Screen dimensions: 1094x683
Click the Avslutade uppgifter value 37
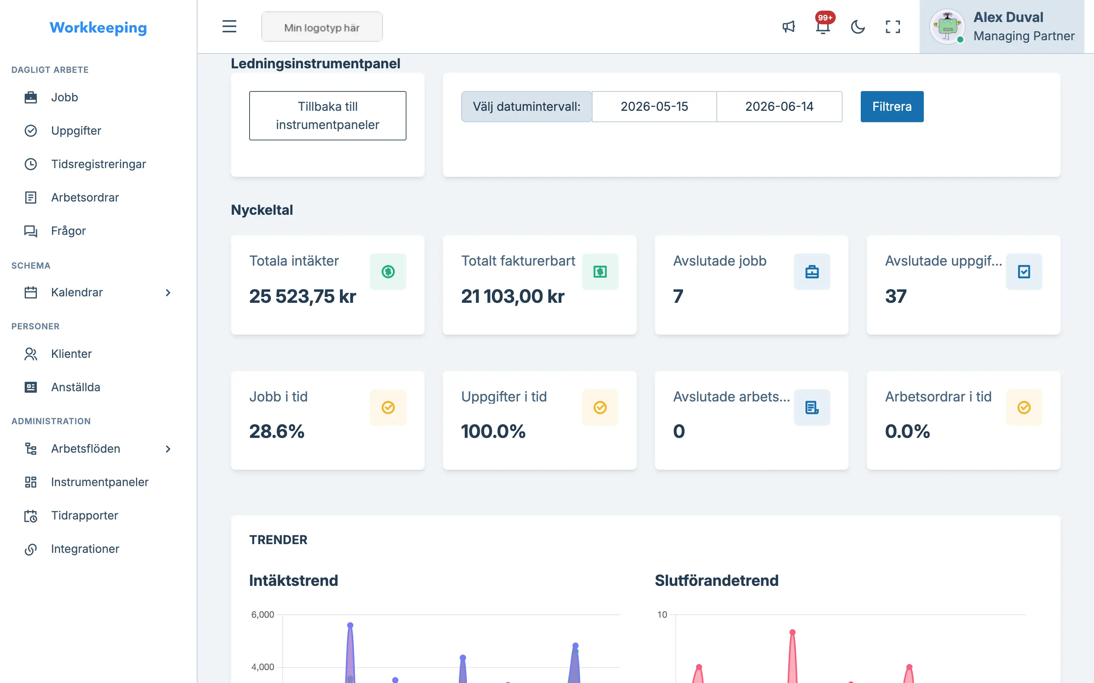point(896,296)
